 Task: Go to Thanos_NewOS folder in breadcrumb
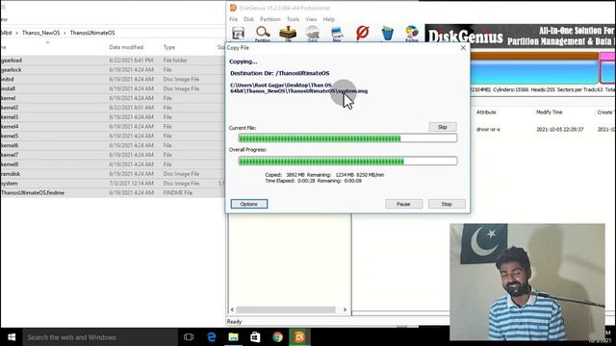pyautogui.click(x=40, y=33)
